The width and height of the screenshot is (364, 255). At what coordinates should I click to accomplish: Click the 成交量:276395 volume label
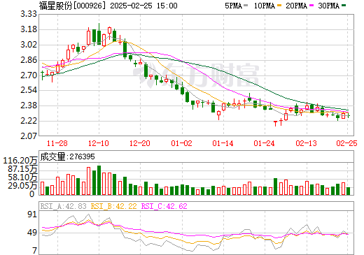tap(68, 156)
